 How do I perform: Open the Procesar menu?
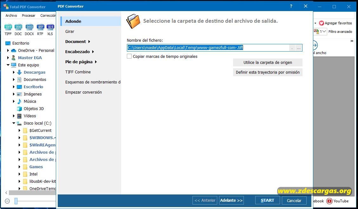[x=29, y=15]
